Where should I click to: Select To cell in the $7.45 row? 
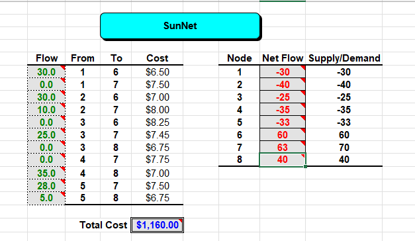(116, 135)
